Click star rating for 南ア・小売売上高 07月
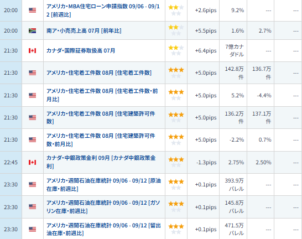 [x=176, y=30]
